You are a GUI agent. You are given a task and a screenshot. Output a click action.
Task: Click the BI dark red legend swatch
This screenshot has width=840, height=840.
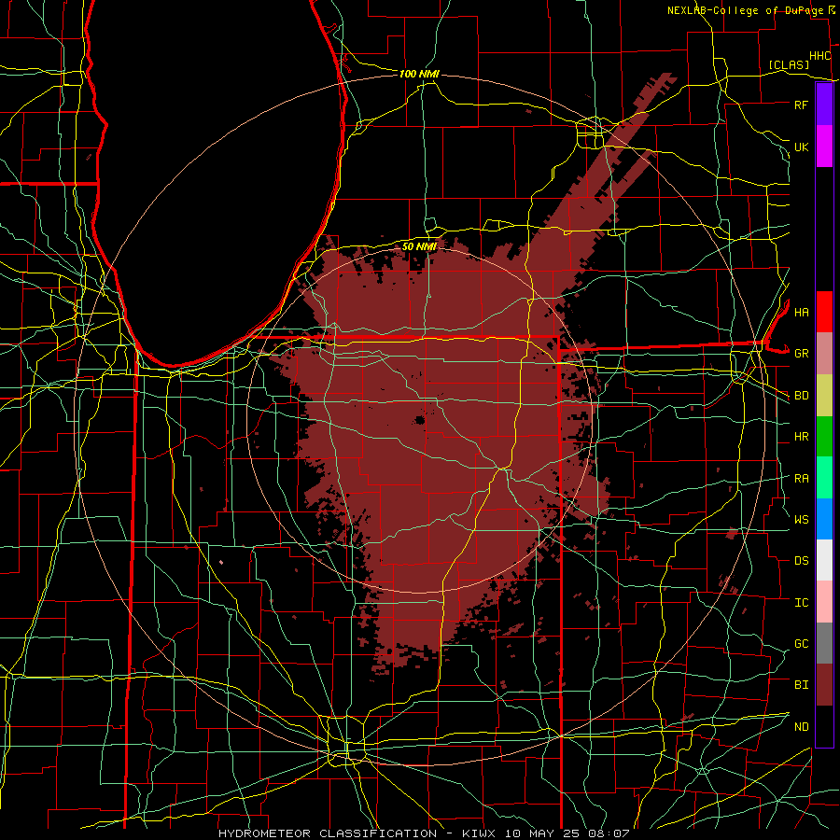(x=824, y=685)
